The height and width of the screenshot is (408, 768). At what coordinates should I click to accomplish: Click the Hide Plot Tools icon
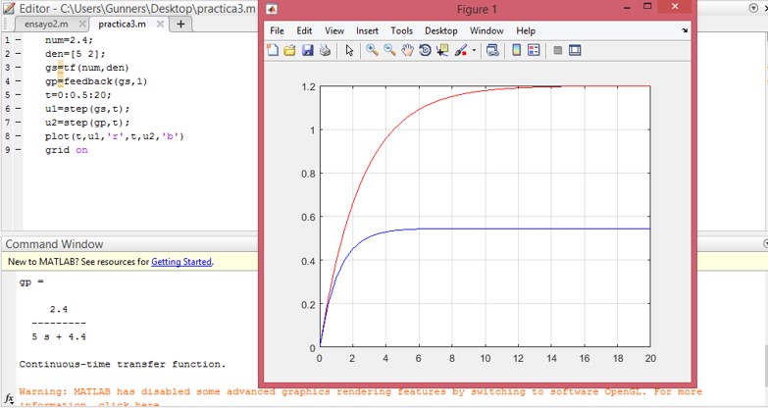tap(557, 50)
